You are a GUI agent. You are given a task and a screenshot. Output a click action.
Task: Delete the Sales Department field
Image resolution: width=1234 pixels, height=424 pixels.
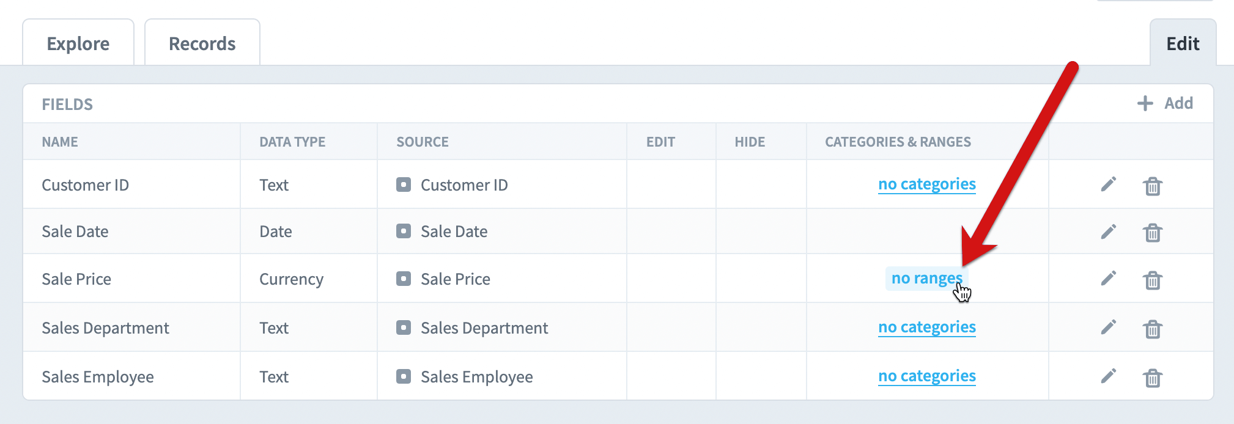tap(1153, 329)
